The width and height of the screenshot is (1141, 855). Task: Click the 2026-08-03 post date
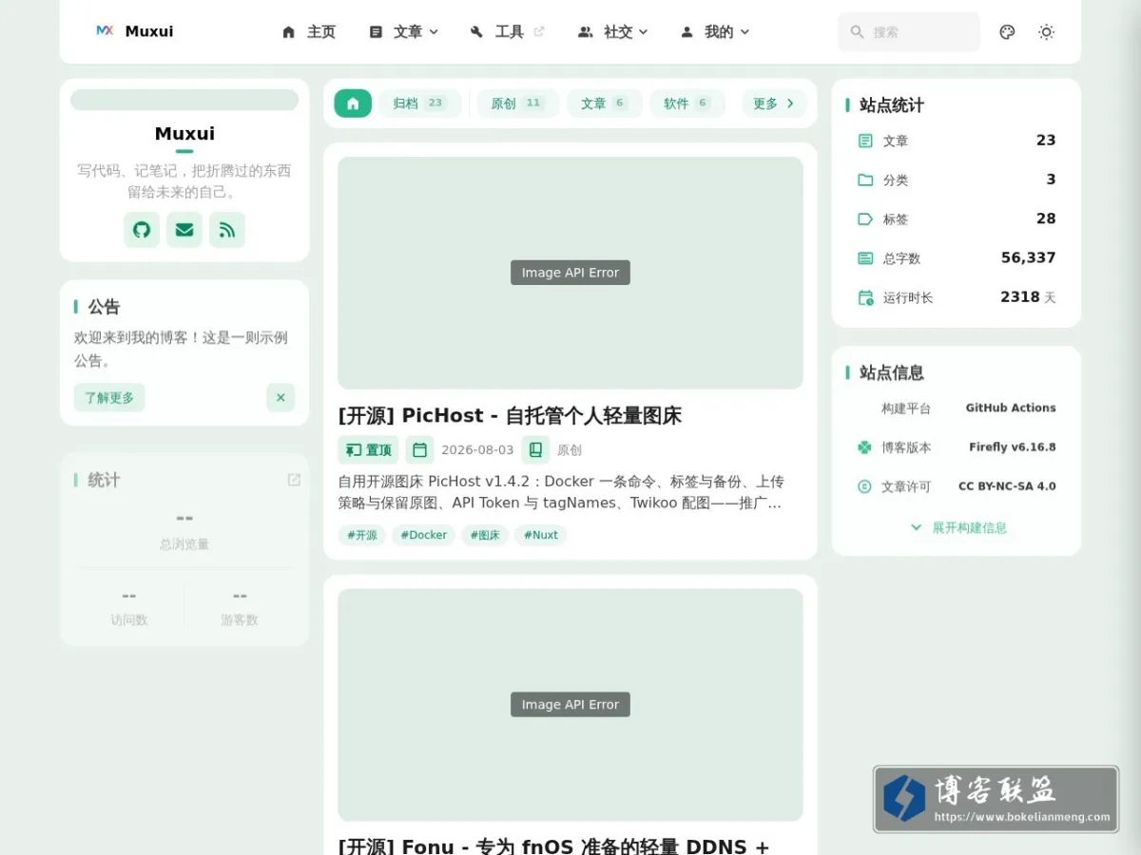click(x=477, y=450)
